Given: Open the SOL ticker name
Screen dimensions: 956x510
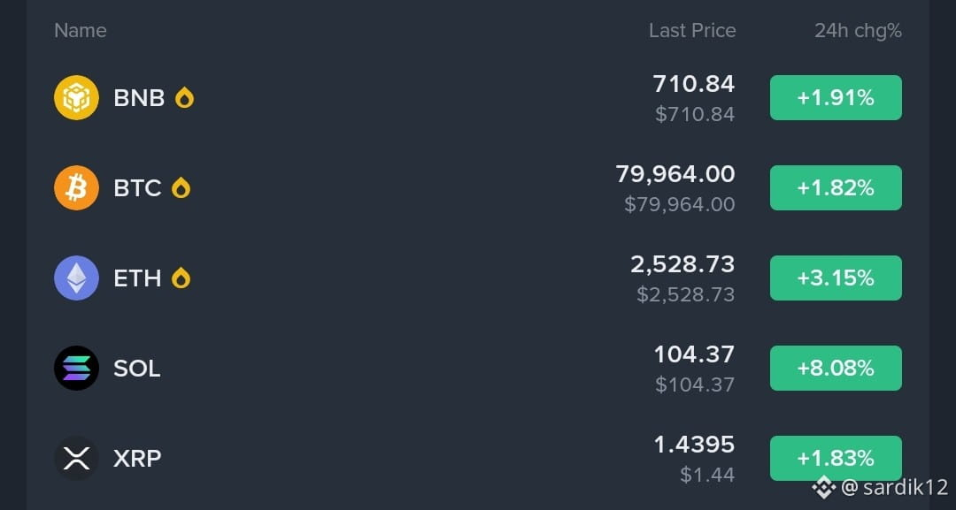Looking at the screenshot, I should coord(137,369).
